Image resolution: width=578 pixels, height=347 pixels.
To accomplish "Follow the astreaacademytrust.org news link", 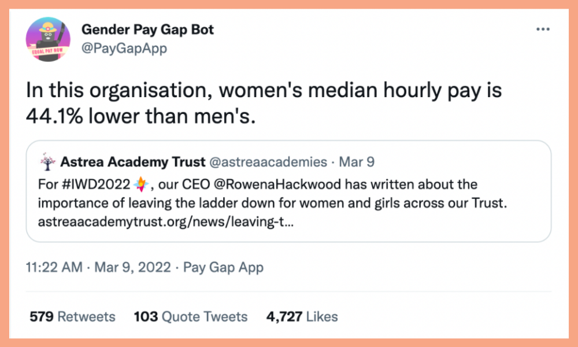I will pyautogui.click(x=166, y=222).
